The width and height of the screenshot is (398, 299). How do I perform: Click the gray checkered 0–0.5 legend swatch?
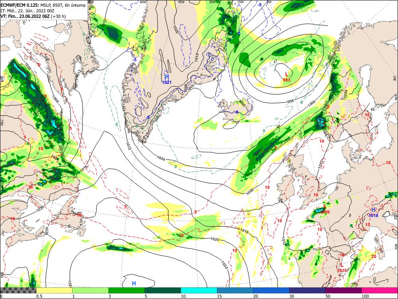(x=18, y=290)
